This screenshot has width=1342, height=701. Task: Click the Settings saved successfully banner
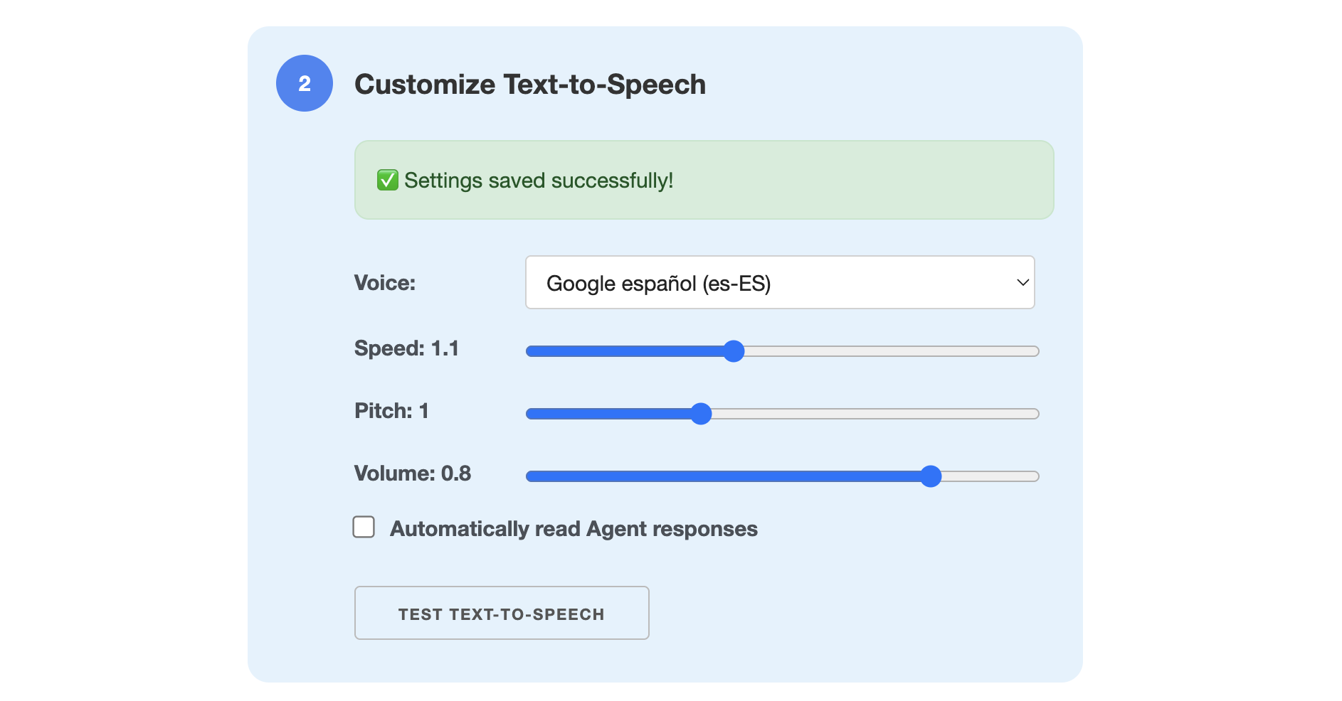coord(703,180)
